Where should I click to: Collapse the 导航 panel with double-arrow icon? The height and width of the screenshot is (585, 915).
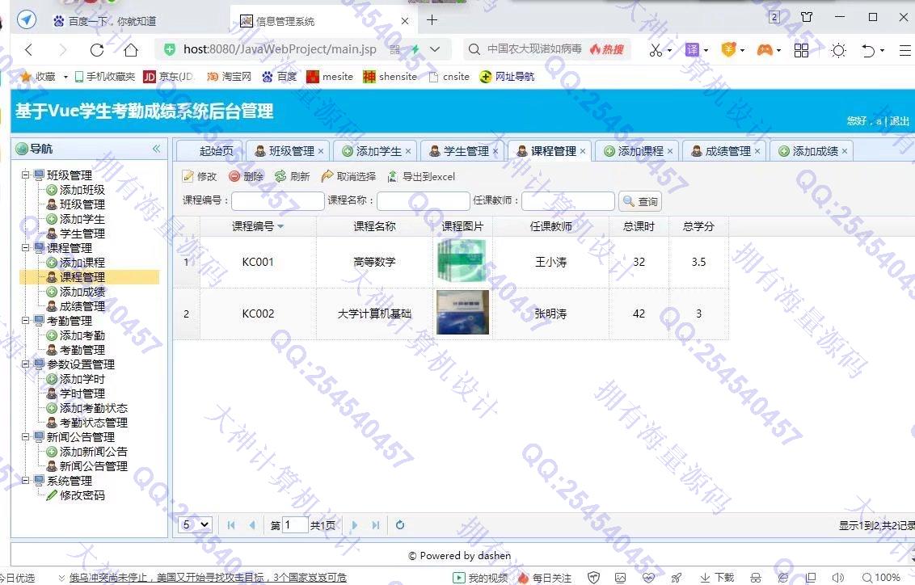point(156,149)
